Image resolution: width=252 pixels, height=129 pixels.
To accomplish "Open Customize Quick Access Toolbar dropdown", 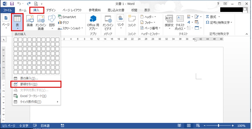I will (x=42, y=4).
